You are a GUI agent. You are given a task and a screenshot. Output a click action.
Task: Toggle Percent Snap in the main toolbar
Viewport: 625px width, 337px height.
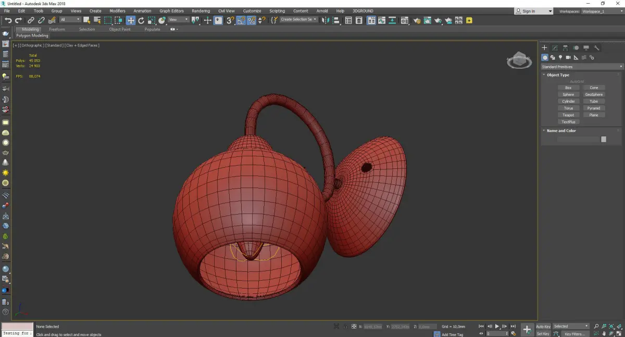tap(252, 20)
